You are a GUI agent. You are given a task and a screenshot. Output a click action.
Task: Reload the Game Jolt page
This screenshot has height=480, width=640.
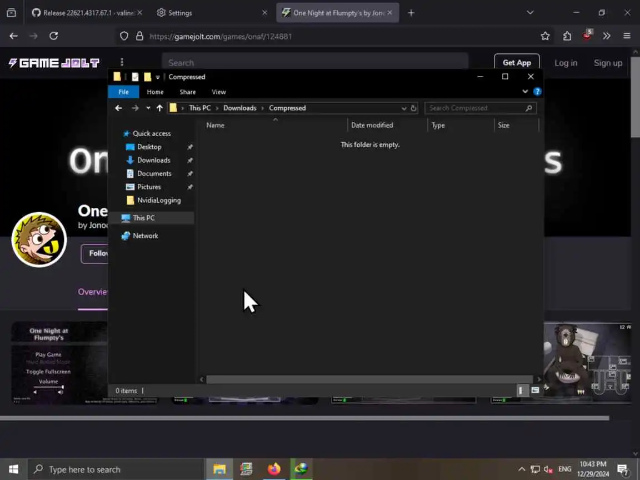53,36
